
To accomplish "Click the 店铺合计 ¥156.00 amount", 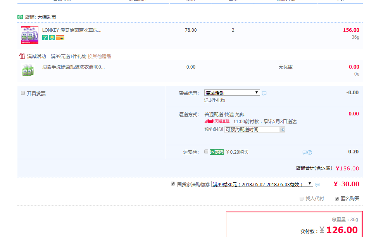I will (347, 168).
